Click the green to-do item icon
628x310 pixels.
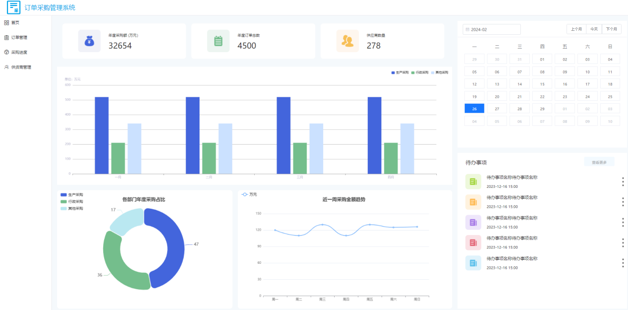coord(473,181)
